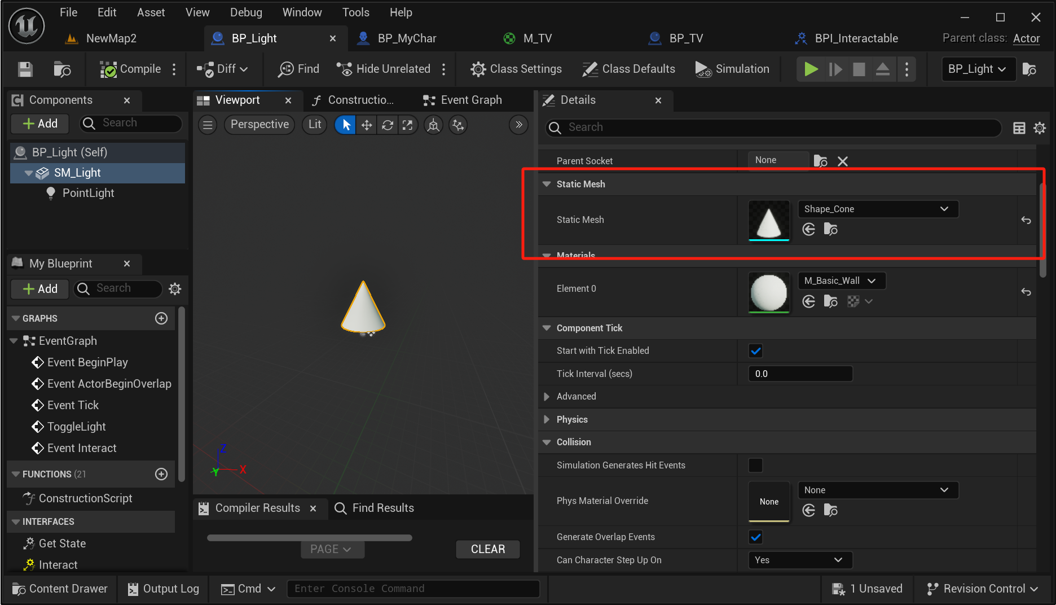Image resolution: width=1056 pixels, height=605 pixels.
Task: Open the Can Character Step Up On dropdown
Action: tap(800, 560)
